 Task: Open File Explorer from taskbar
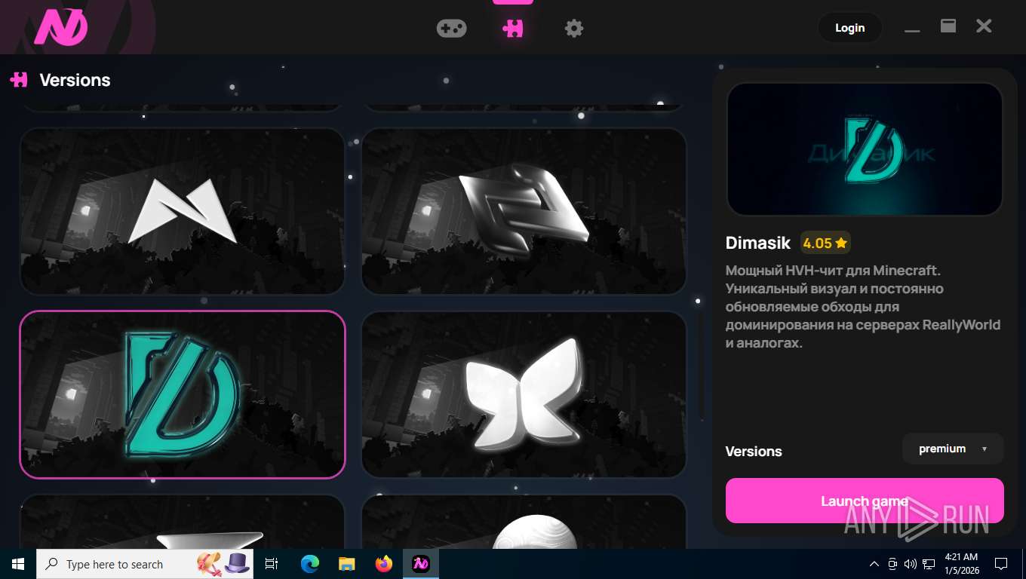point(346,564)
